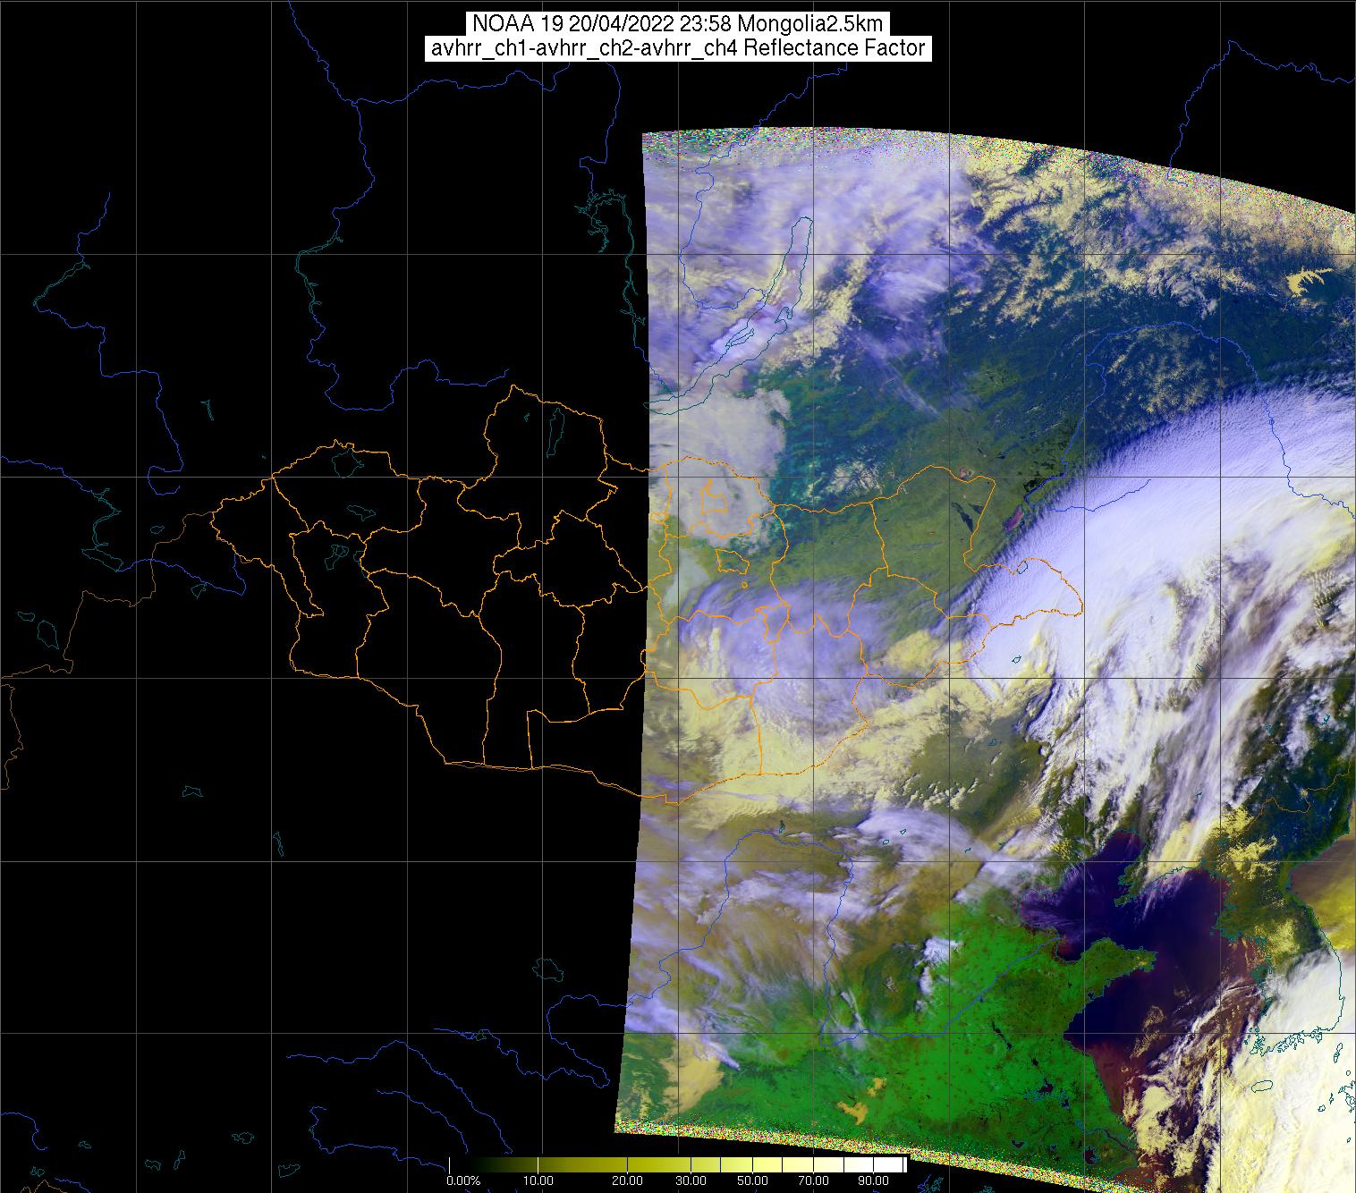1356x1193 pixels.
Task: Click the avhrr channels Reflectance Factor caption
Action: 677,48
